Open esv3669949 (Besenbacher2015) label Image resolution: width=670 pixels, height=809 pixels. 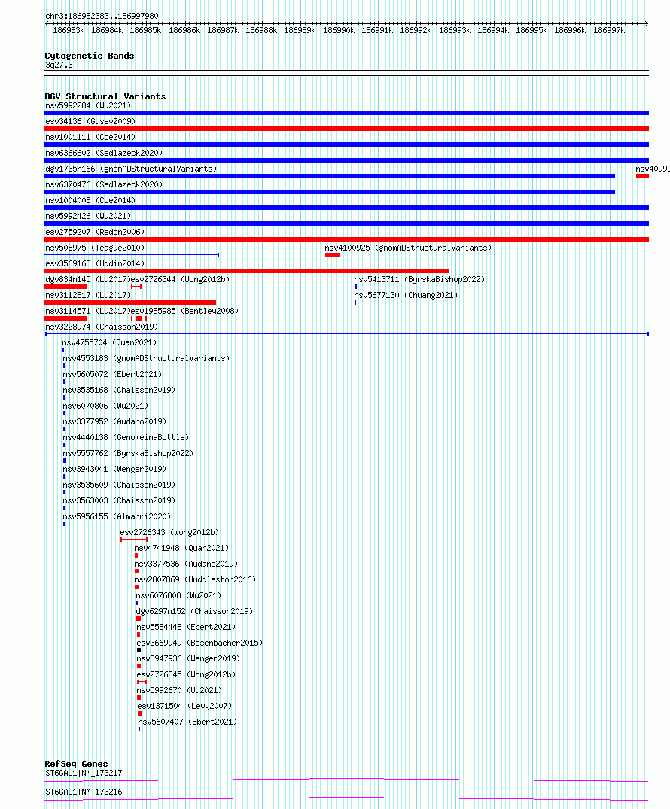point(199,643)
